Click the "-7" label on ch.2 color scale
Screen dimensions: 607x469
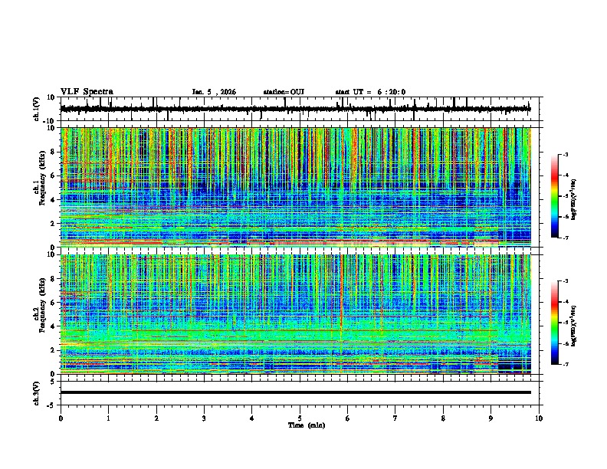pyautogui.click(x=566, y=365)
